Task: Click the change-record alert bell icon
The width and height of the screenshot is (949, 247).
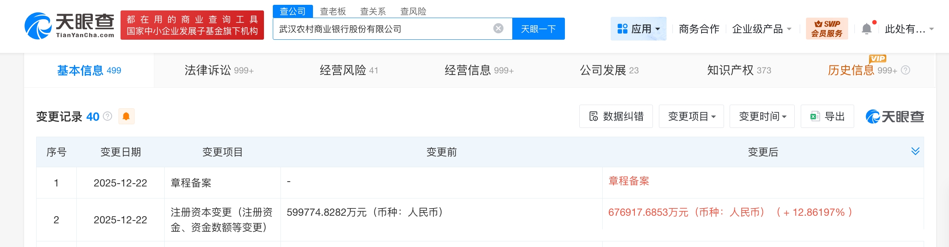Action: pyautogui.click(x=126, y=117)
